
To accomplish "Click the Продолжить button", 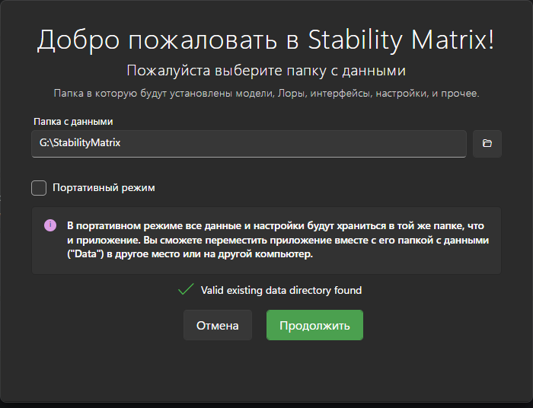I will tap(314, 325).
